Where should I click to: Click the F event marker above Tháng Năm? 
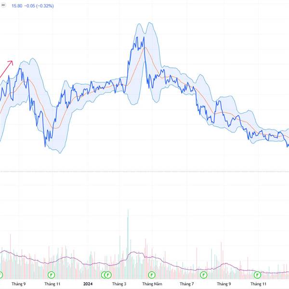pos(152,275)
